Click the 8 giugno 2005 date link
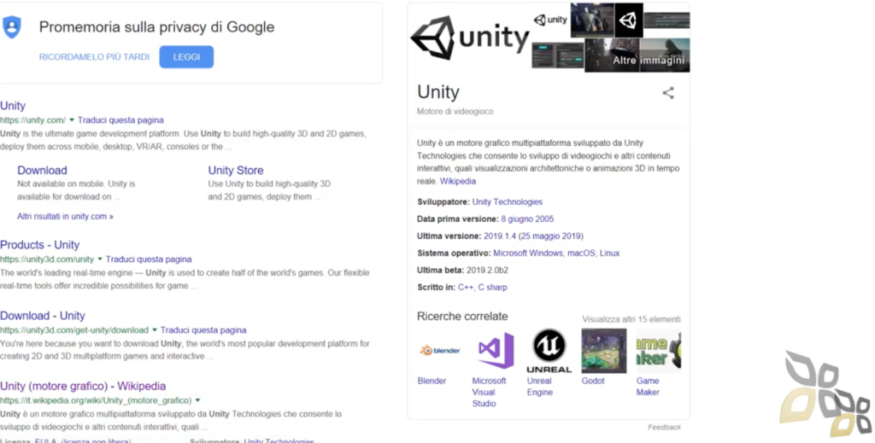Screen dimensions: 875x443 527,219
